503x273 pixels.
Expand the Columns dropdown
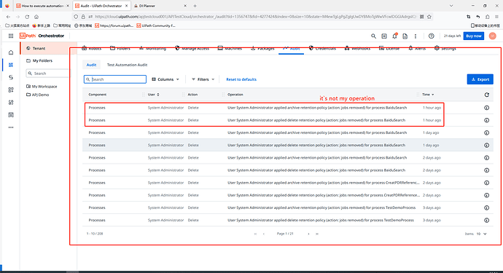[x=165, y=79]
